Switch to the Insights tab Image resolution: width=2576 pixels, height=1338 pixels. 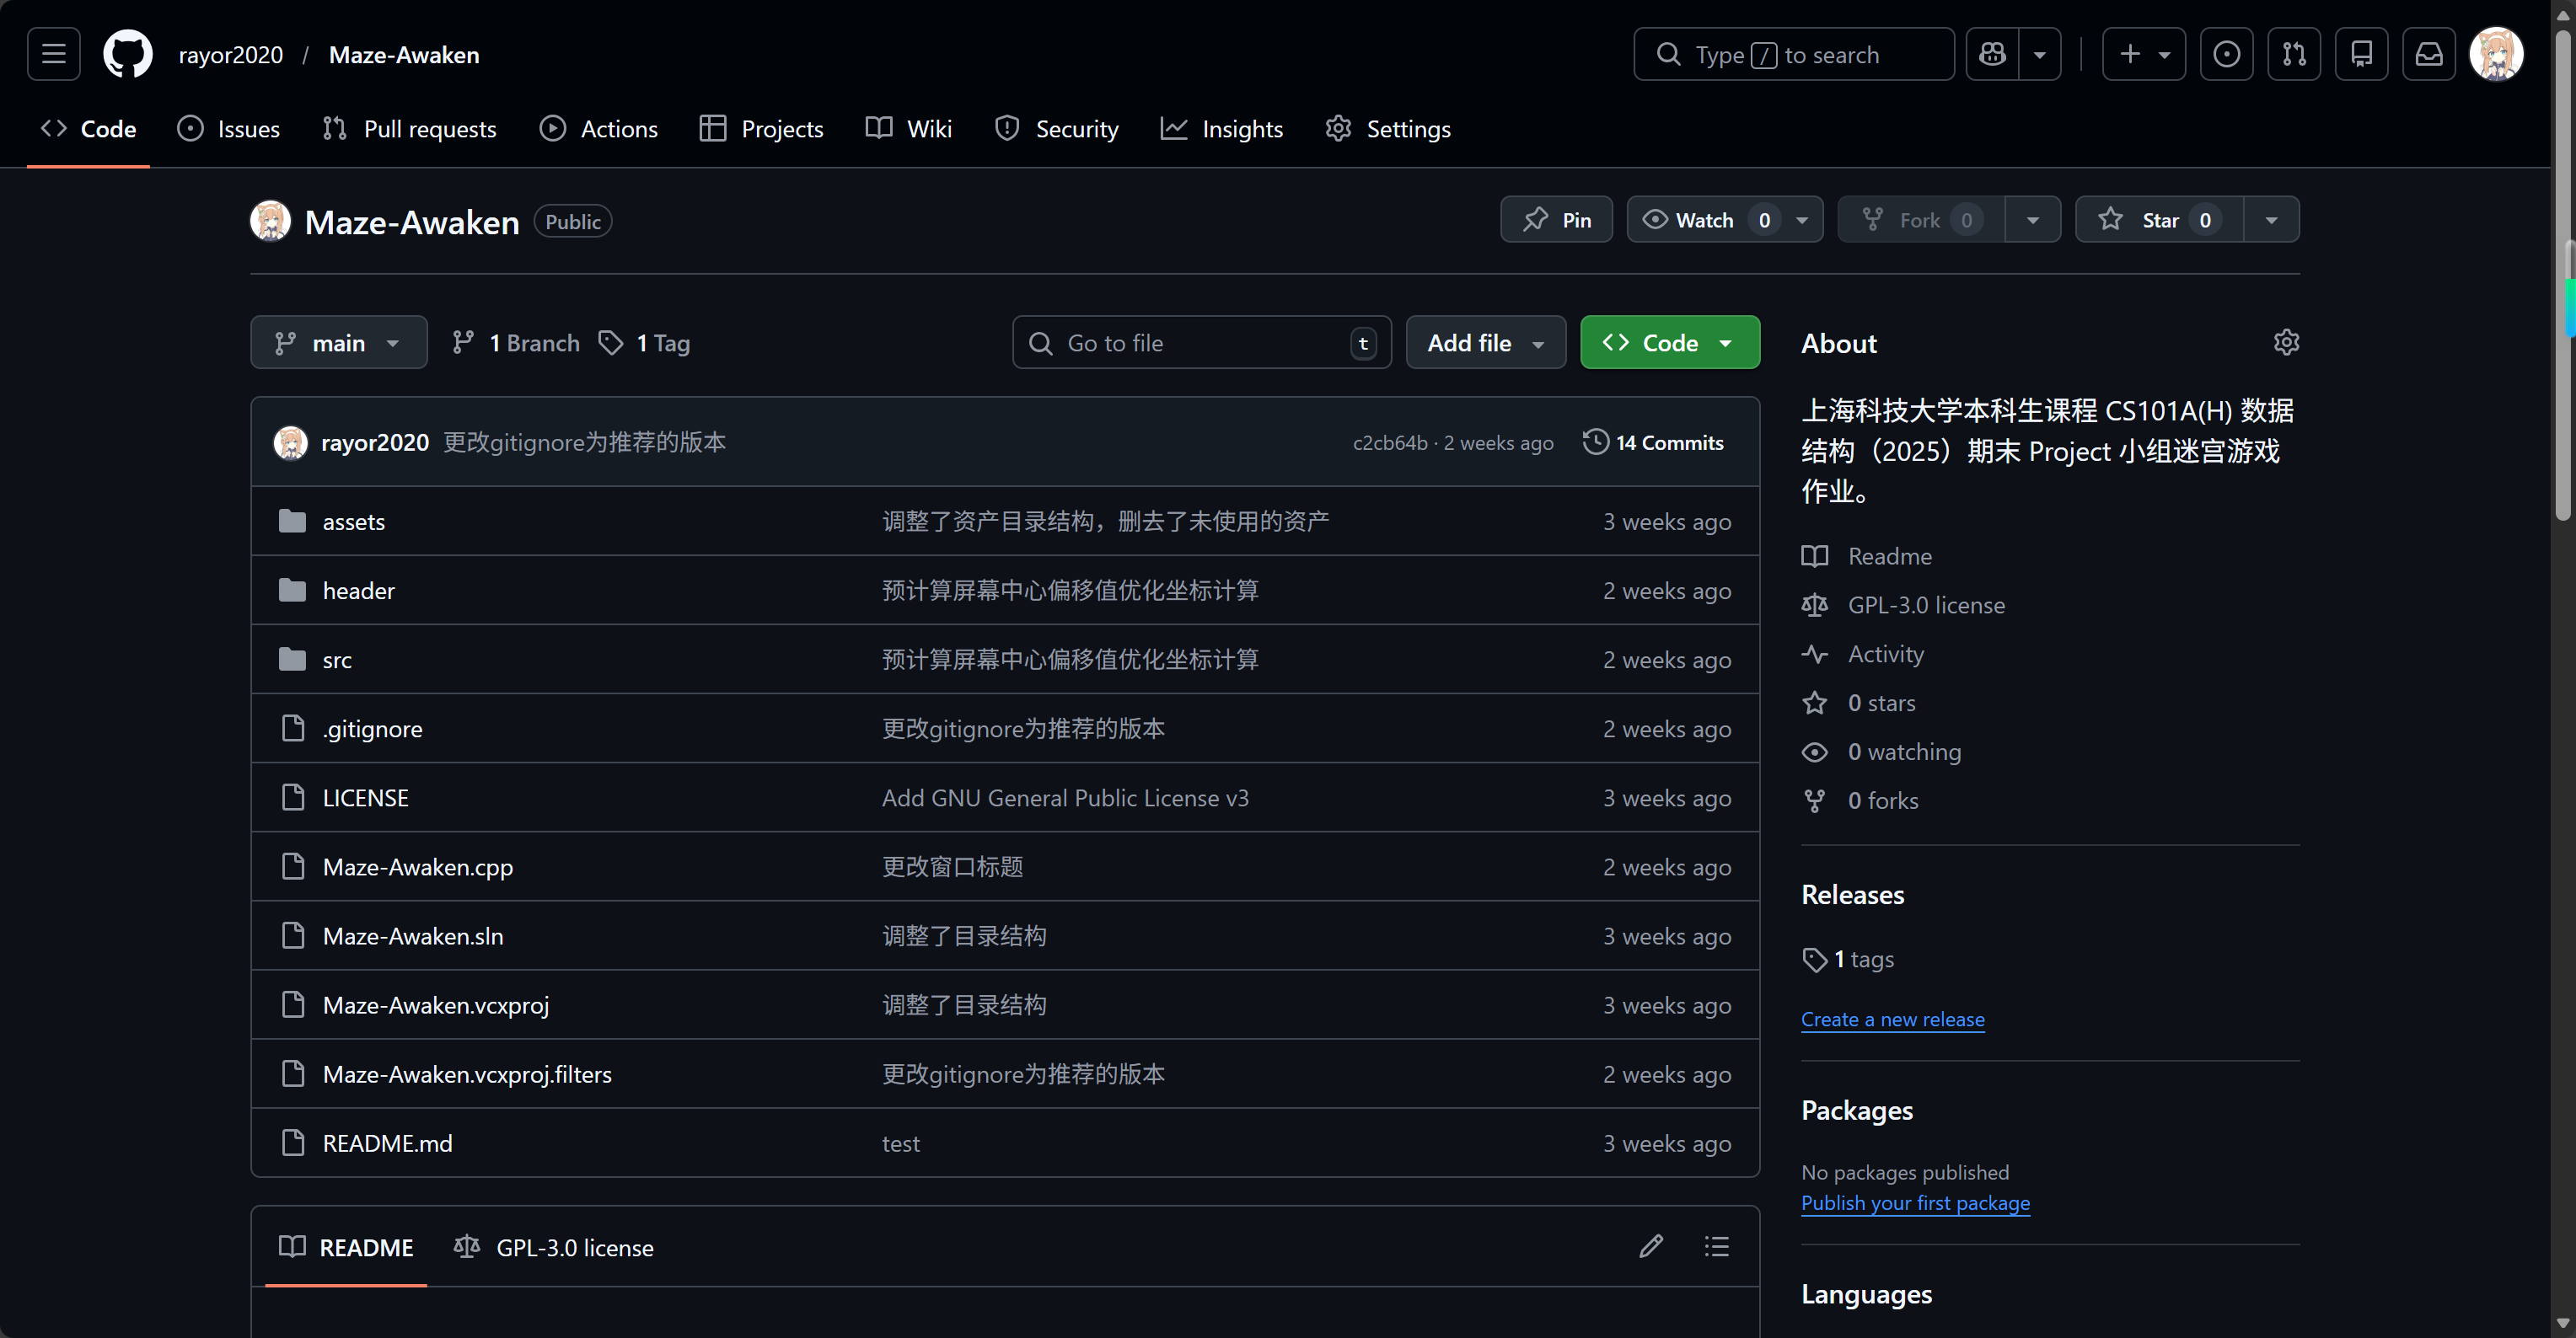coord(1221,128)
